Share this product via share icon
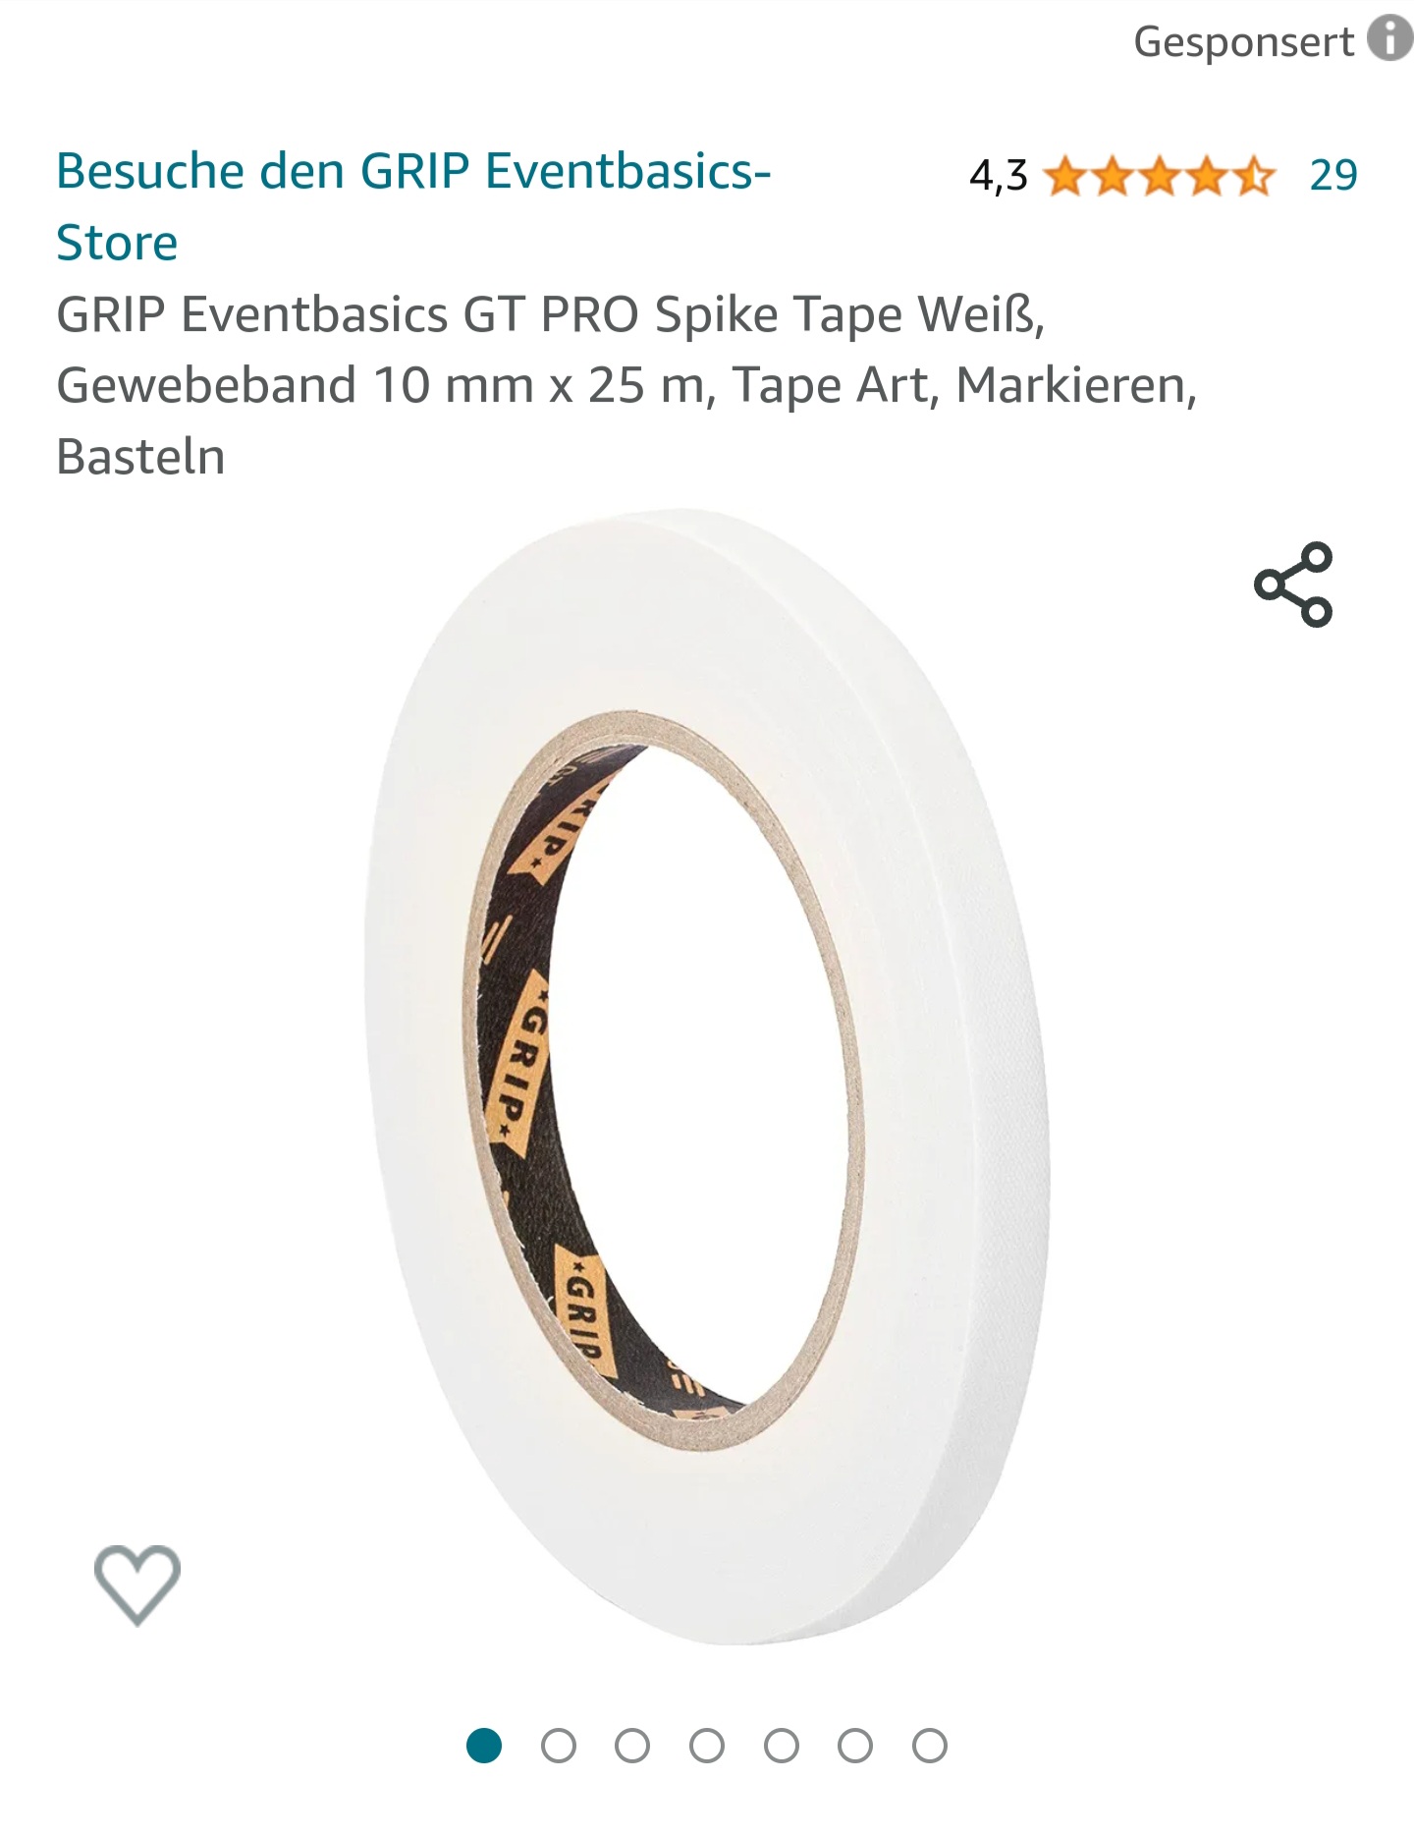The width and height of the screenshot is (1414, 1835). (1293, 584)
